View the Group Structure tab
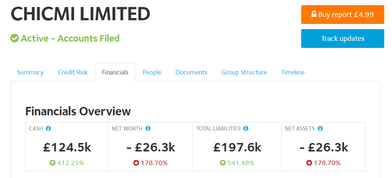392x178 pixels. click(244, 72)
